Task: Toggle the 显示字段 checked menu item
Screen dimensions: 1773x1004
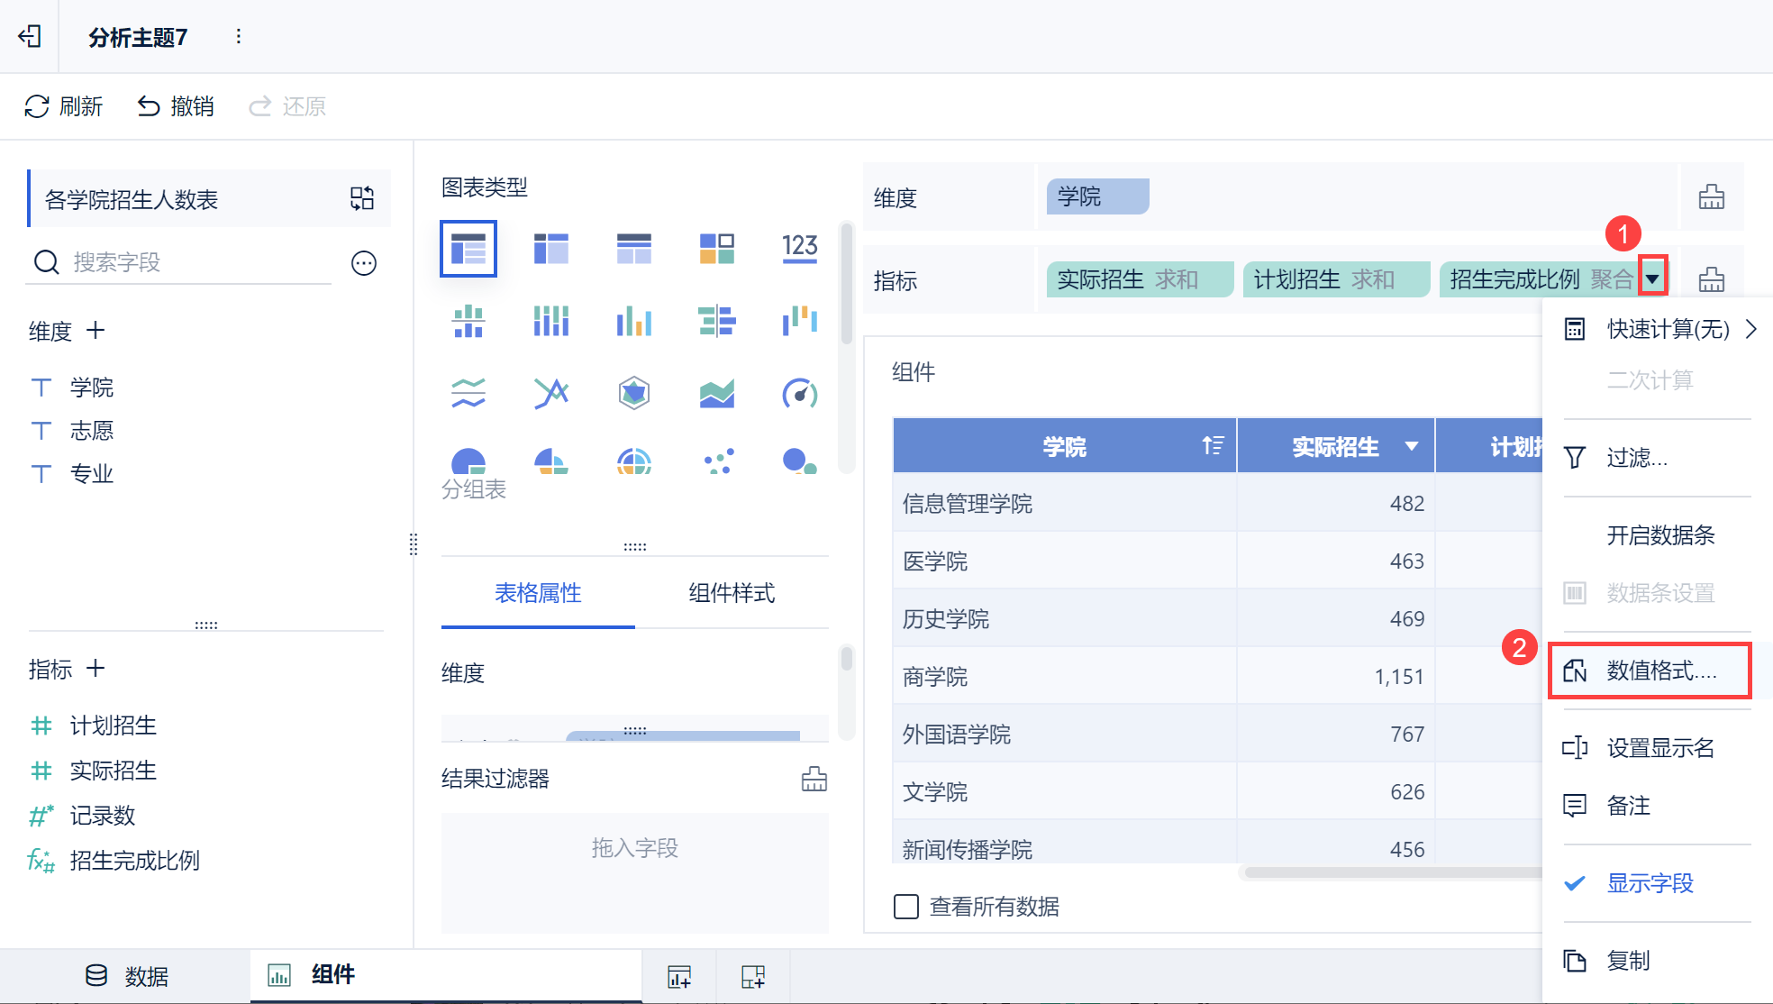Action: point(1649,883)
